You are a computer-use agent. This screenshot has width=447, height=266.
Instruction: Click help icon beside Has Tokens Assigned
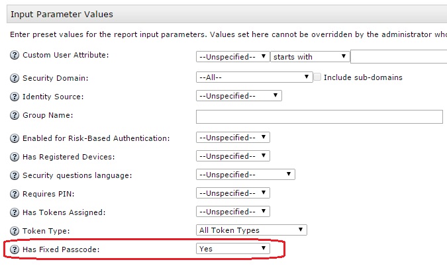coord(15,212)
